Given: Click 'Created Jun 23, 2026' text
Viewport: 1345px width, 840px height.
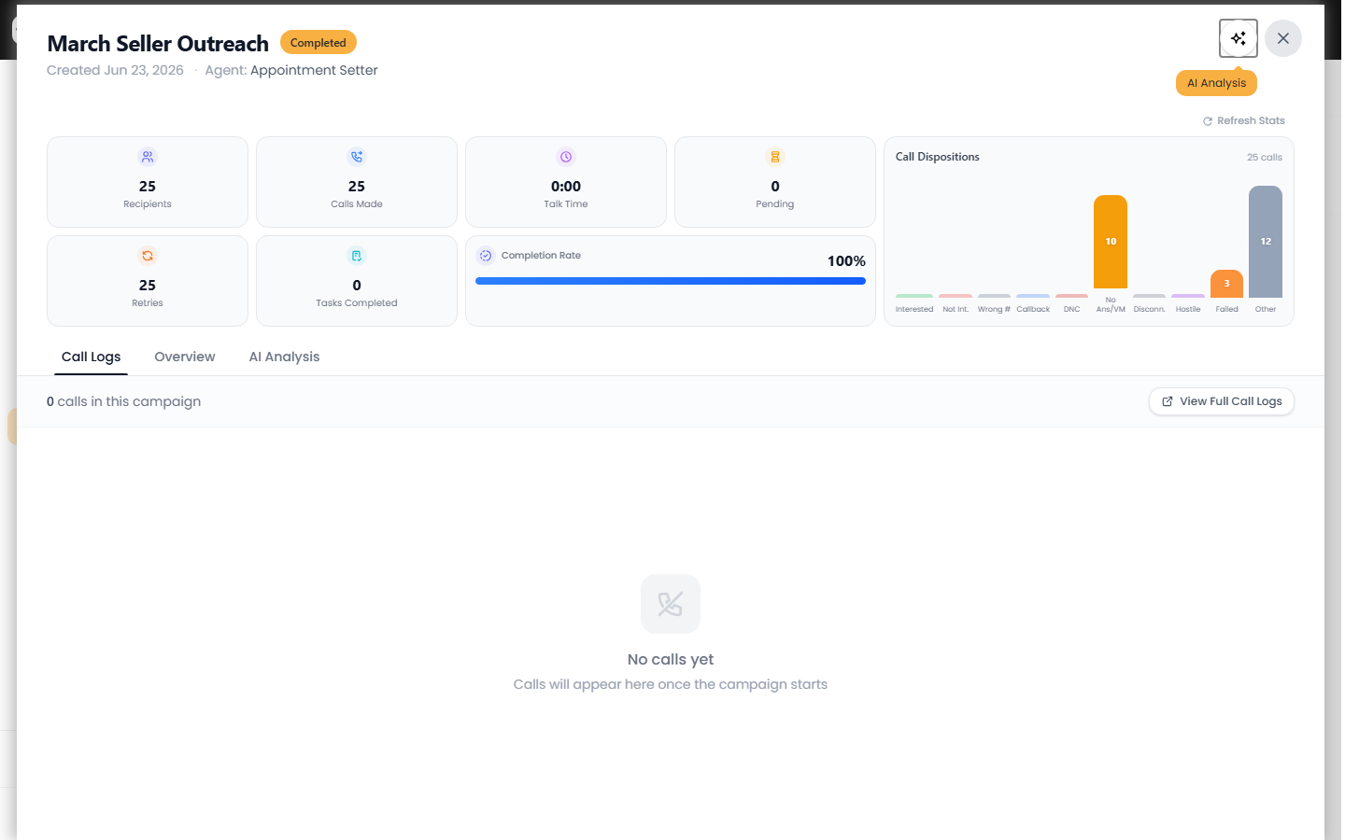Looking at the screenshot, I should coord(116,70).
